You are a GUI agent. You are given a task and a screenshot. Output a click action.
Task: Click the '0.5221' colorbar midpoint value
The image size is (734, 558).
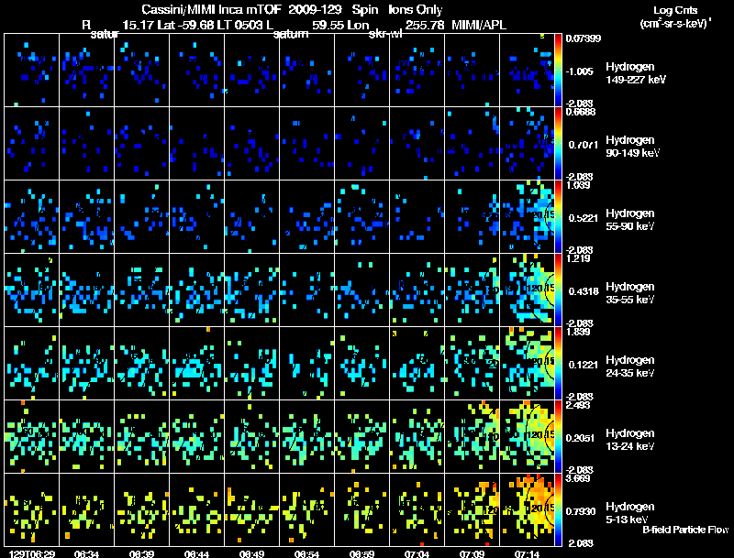coord(583,218)
